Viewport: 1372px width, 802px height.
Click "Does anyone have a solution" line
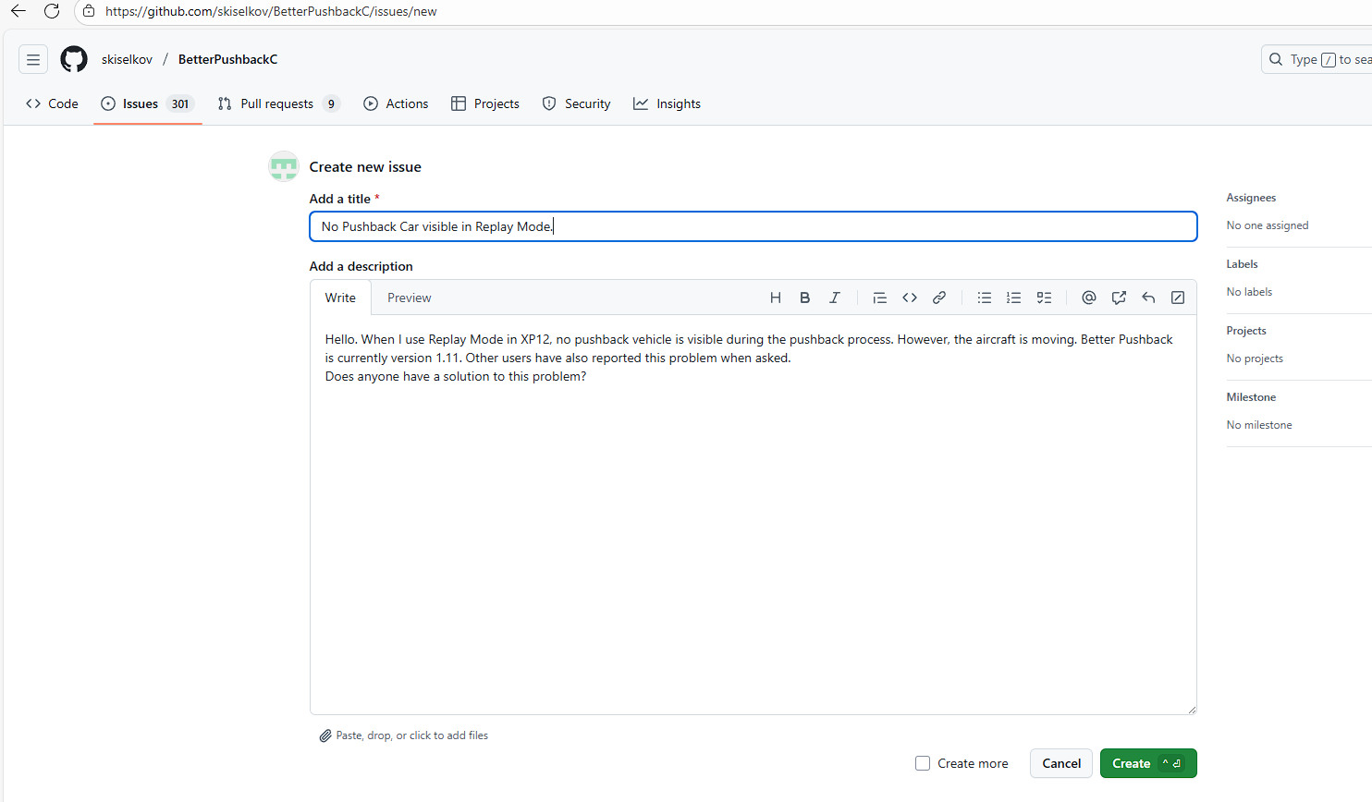(x=456, y=376)
